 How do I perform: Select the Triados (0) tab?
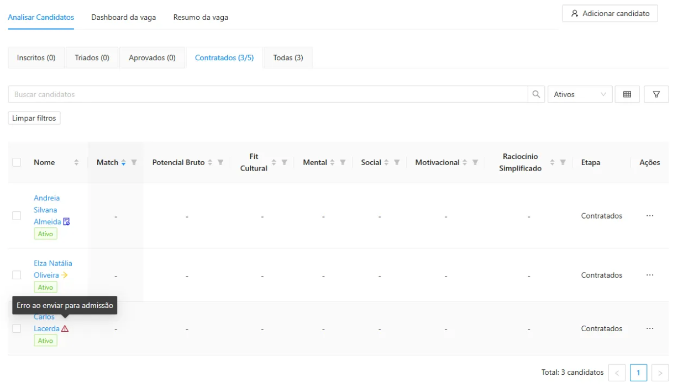pyautogui.click(x=92, y=58)
